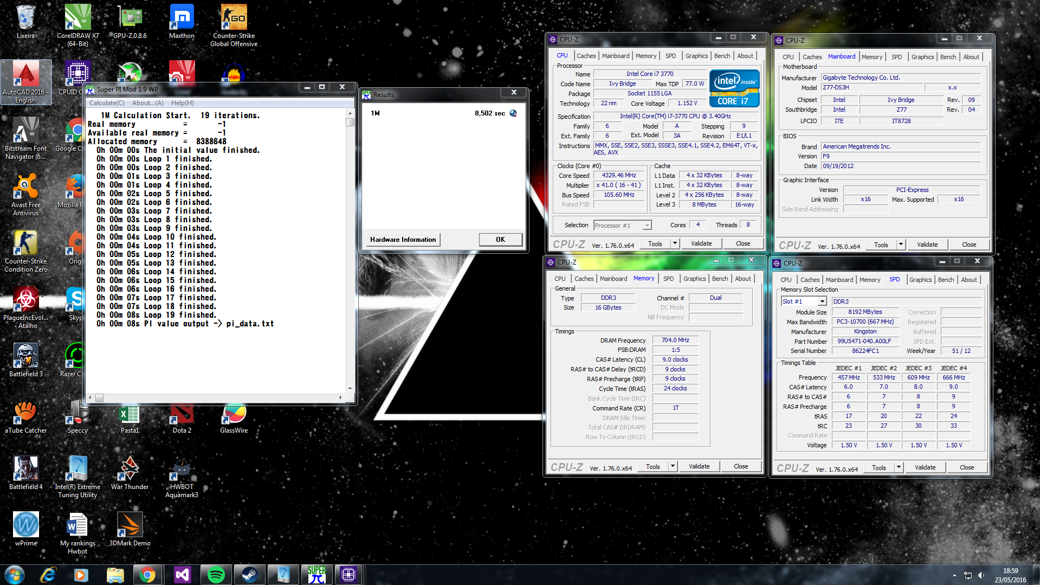The height and width of the screenshot is (585, 1040).
Task: Launch Battlefield 4 shortcut
Action: tap(25, 473)
